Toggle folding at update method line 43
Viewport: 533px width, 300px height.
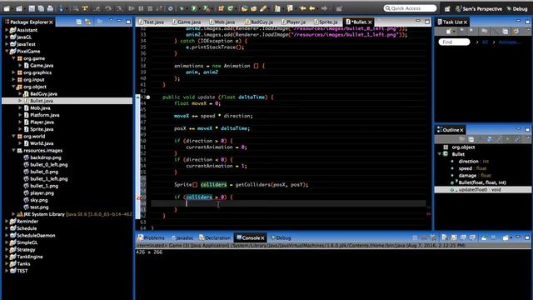pyautogui.click(x=148, y=97)
